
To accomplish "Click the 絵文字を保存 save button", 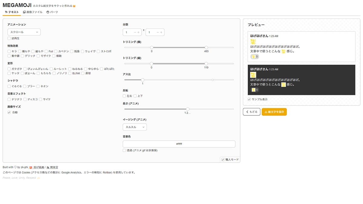I will (274, 112).
